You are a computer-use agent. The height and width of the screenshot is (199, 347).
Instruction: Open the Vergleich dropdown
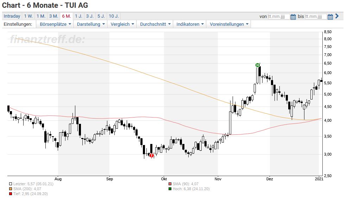[x=122, y=24]
